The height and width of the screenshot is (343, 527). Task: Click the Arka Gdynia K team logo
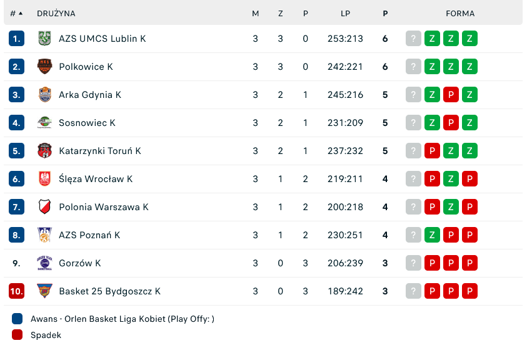pyautogui.click(x=44, y=95)
